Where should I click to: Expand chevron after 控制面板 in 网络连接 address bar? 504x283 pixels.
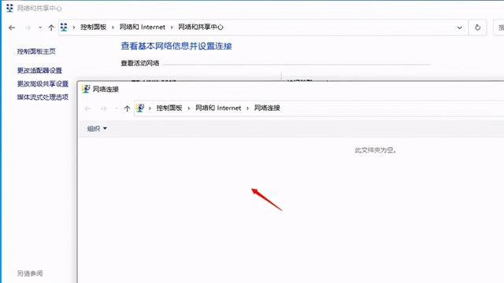point(189,108)
